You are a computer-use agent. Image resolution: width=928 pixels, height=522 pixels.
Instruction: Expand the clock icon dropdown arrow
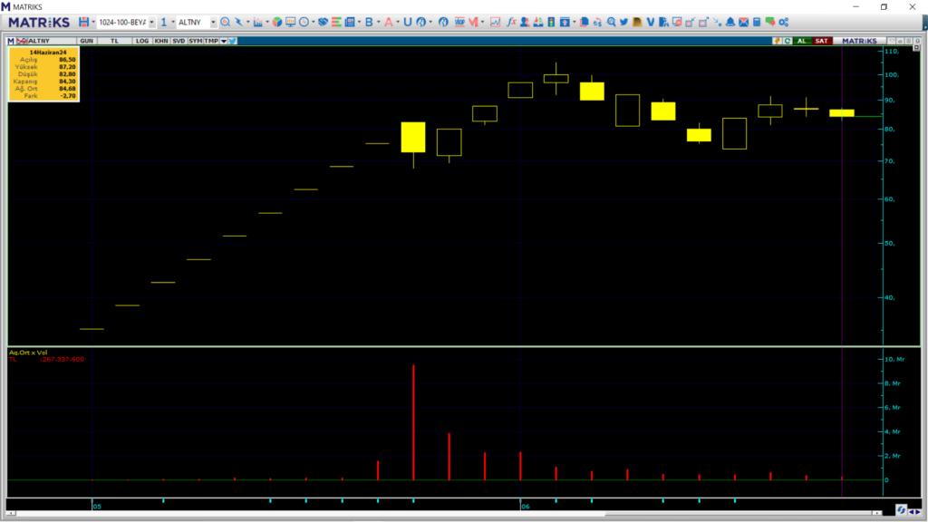313,23
